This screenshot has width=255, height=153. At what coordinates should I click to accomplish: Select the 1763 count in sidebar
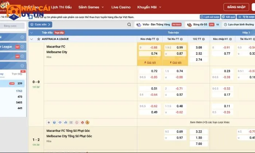tap(19, 91)
